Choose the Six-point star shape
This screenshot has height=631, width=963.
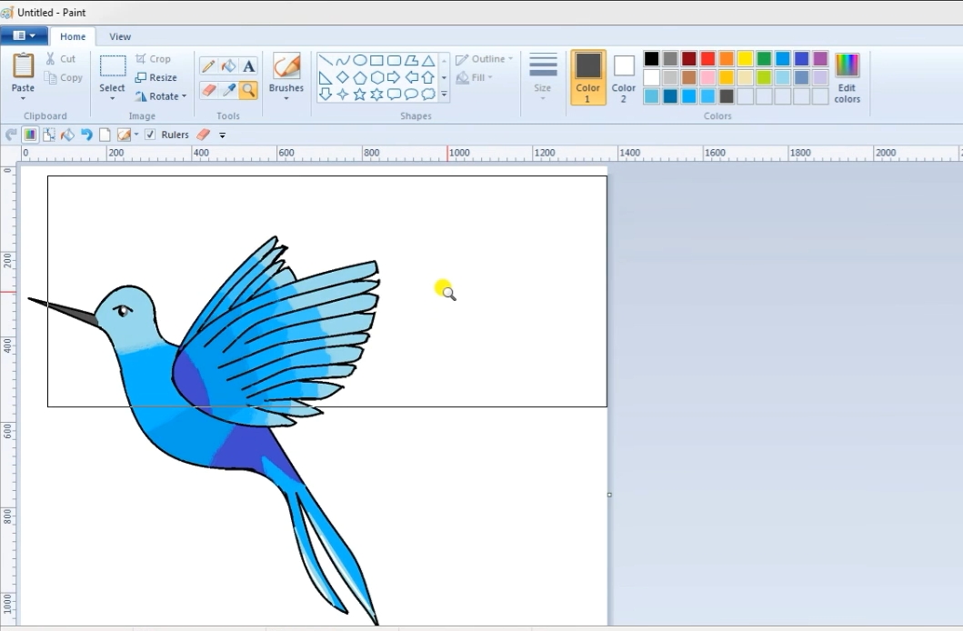[377, 95]
